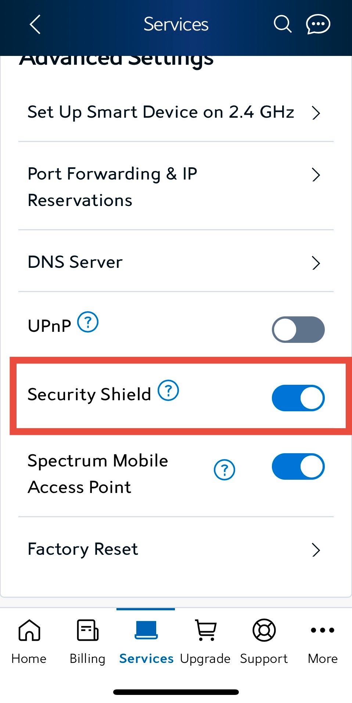Show Spectrum Mobile Access Point help info

pyautogui.click(x=225, y=470)
